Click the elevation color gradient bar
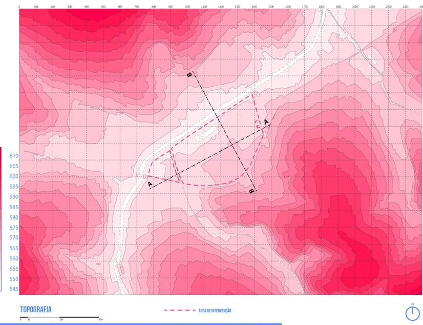Image resolution: width=423 pixels, height=325 pixels. pyautogui.click(x=1, y=219)
